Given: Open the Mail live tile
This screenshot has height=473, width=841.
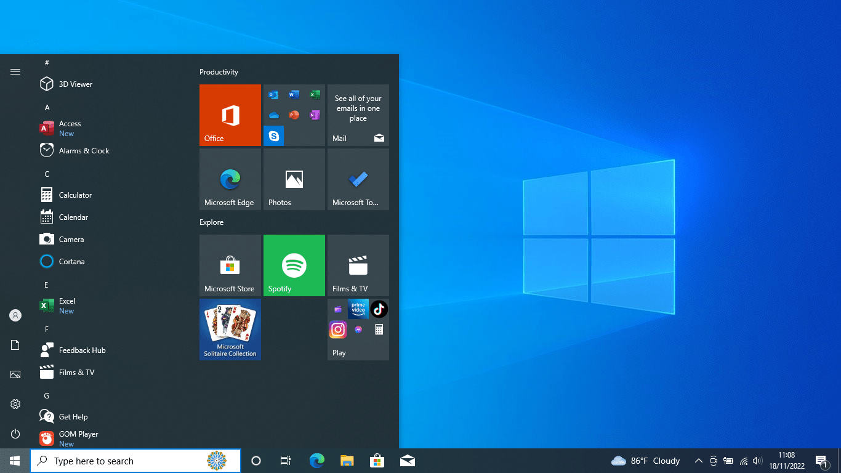Looking at the screenshot, I should tap(358, 115).
